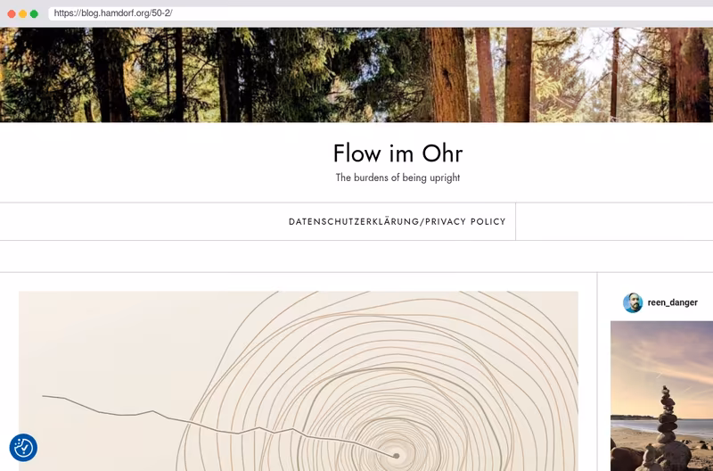Viewport: 713px width, 471px height.
Task: Close the browser window with red button
Action: click(x=12, y=13)
